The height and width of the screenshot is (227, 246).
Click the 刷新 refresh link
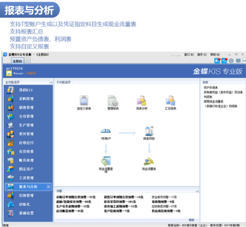tap(191, 220)
